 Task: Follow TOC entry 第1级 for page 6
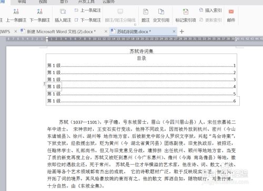pos(141,101)
